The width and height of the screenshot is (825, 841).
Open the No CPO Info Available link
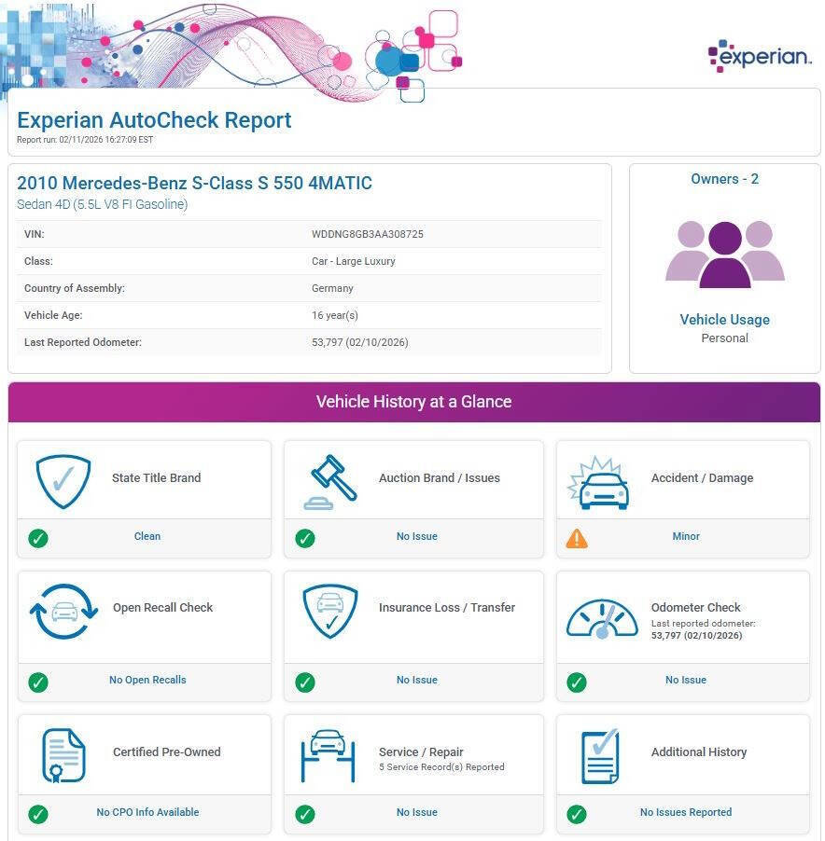pyautogui.click(x=147, y=812)
